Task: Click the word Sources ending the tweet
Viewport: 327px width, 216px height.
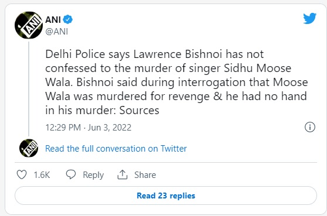Action: point(139,110)
